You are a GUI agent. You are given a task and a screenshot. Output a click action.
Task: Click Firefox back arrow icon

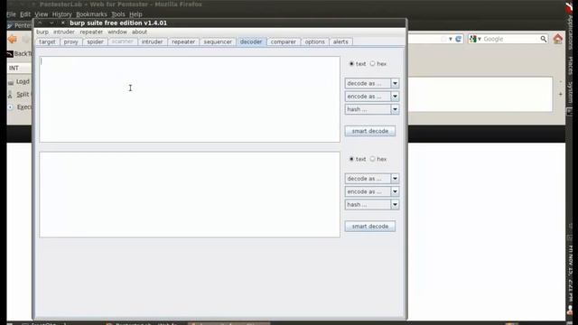13,39
